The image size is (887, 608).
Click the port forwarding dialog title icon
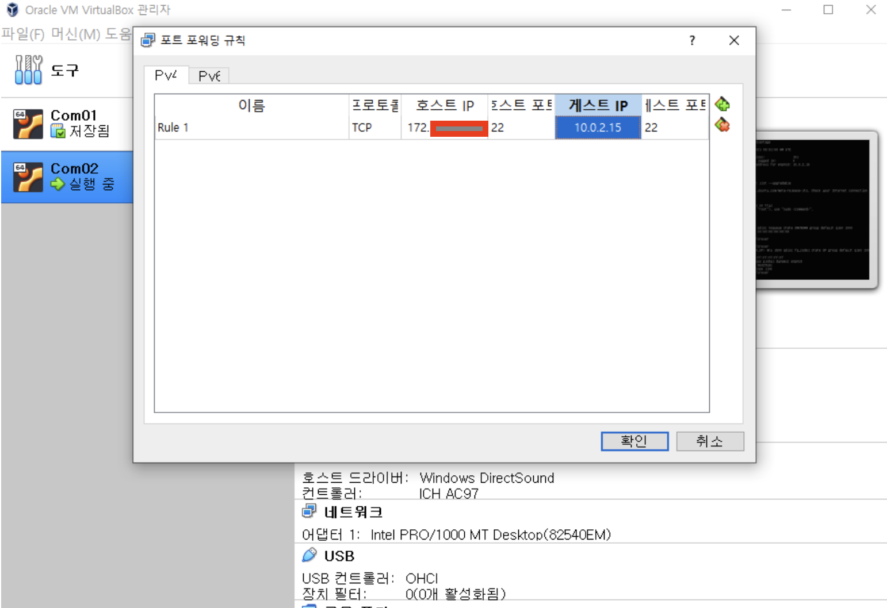148,40
